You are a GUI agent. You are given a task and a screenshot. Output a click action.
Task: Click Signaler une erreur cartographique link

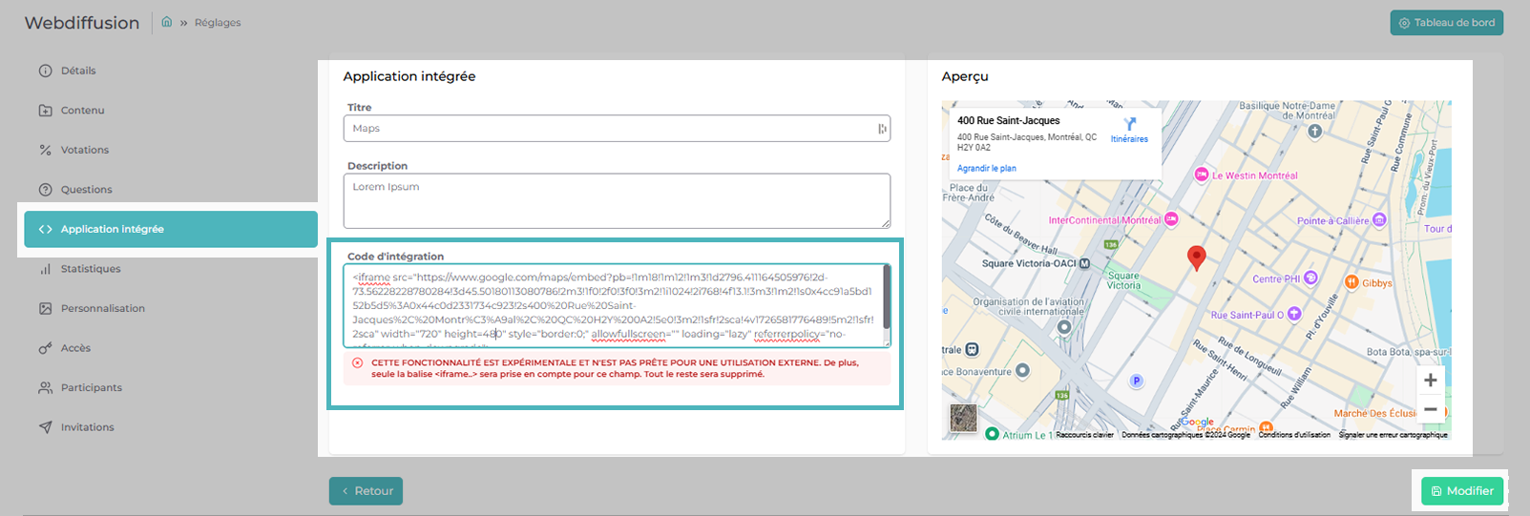[1394, 435]
